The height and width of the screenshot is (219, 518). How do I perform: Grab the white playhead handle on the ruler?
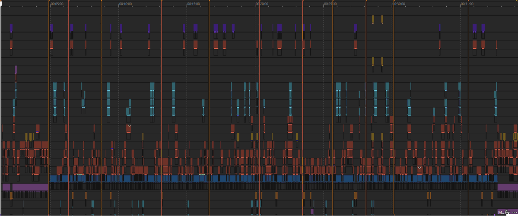click(x=1, y=4)
